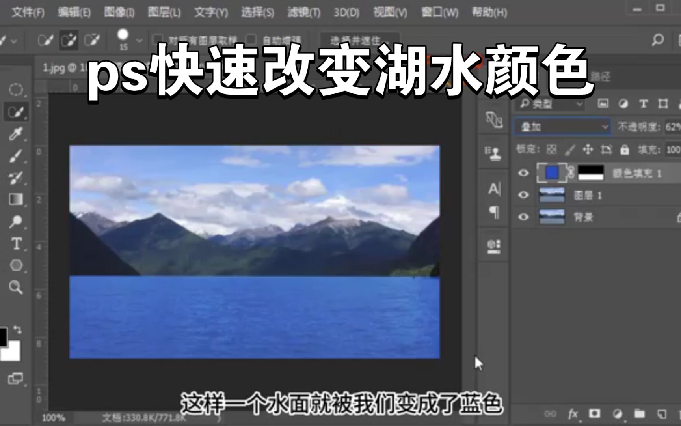The image size is (681, 426).
Task: Click the link layers button
Action: [550, 414]
